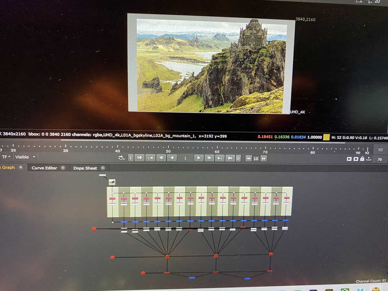Click frame 30 on the timeline

(66, 151)
